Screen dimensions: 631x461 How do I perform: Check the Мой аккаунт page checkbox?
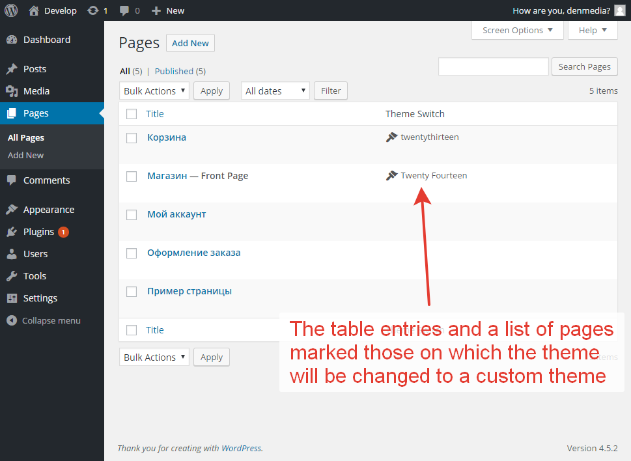[x=132, y=215]
